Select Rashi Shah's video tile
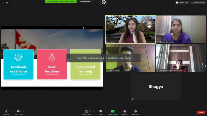207x116 pixels. tap(130, 29)
